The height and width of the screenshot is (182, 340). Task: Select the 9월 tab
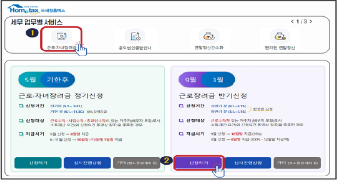pos(190,80)
